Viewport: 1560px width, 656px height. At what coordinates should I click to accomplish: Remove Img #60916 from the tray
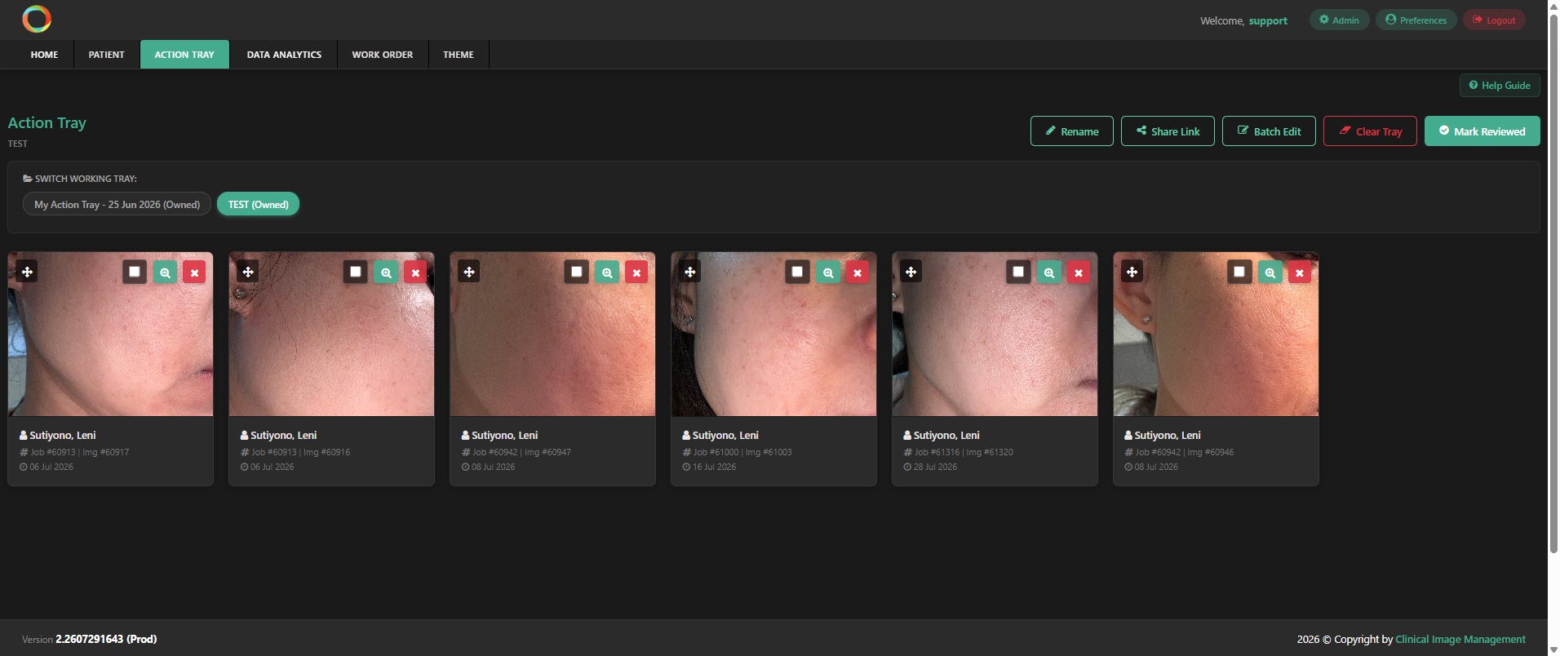point(415,273)
